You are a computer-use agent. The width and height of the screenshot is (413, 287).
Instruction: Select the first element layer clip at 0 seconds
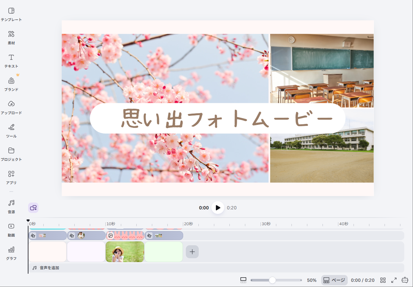(x=48, y=236)
